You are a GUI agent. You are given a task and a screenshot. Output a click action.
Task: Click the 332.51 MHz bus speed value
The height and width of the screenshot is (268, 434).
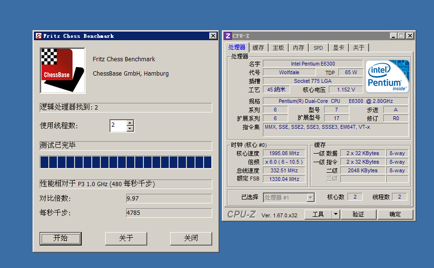pos(284,170)
